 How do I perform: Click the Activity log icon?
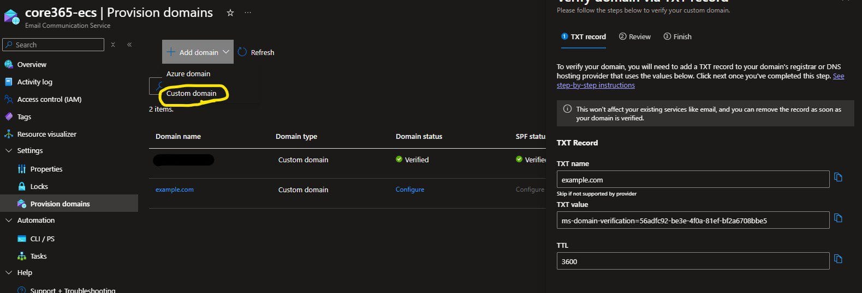pos(9,82)
